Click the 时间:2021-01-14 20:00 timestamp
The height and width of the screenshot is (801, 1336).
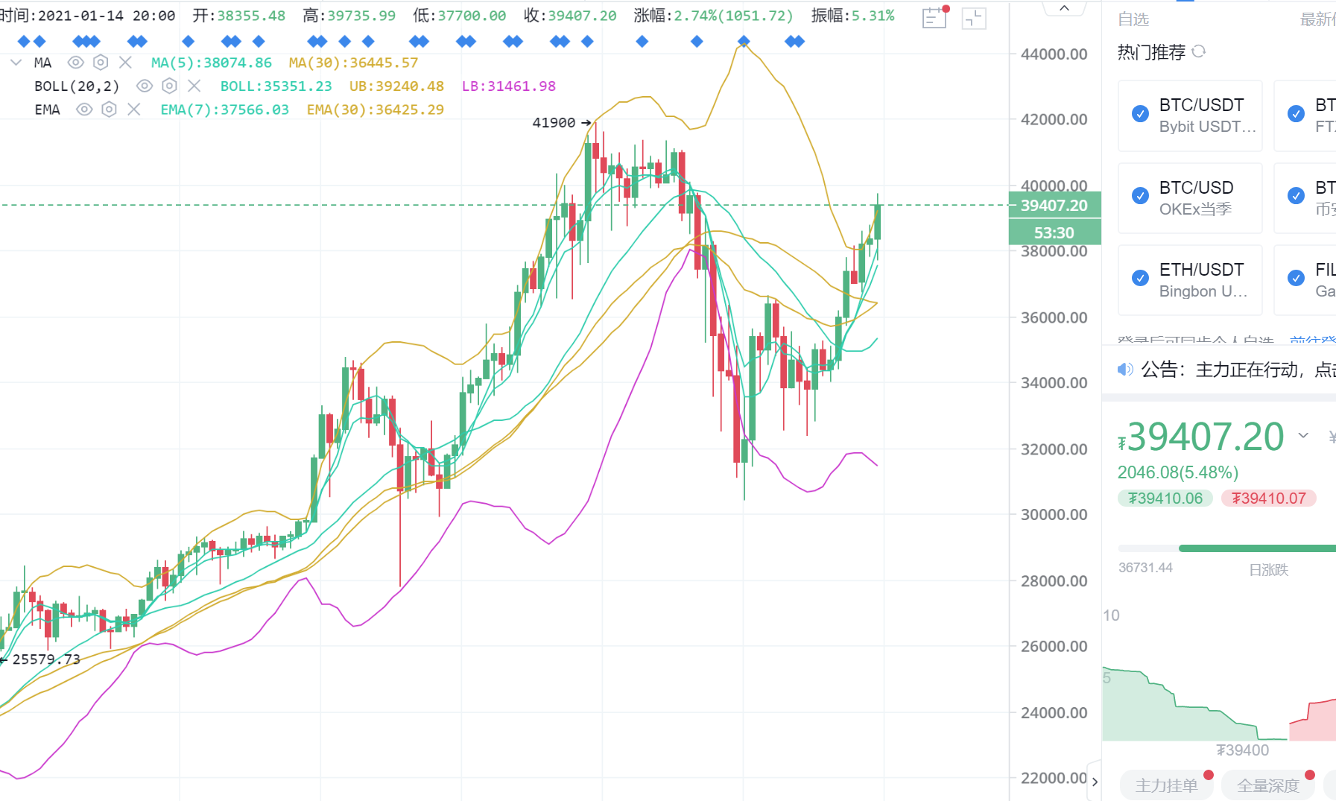tap(88, 16)
